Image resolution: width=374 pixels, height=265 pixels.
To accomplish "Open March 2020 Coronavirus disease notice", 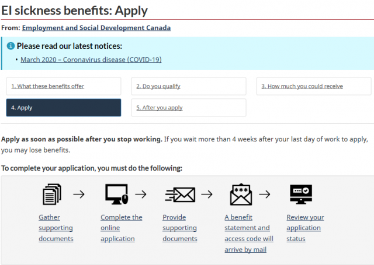I will click(91, 59).
